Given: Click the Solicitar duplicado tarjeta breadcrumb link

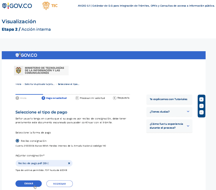Looking at the screenshot, I should coord(40,84).
